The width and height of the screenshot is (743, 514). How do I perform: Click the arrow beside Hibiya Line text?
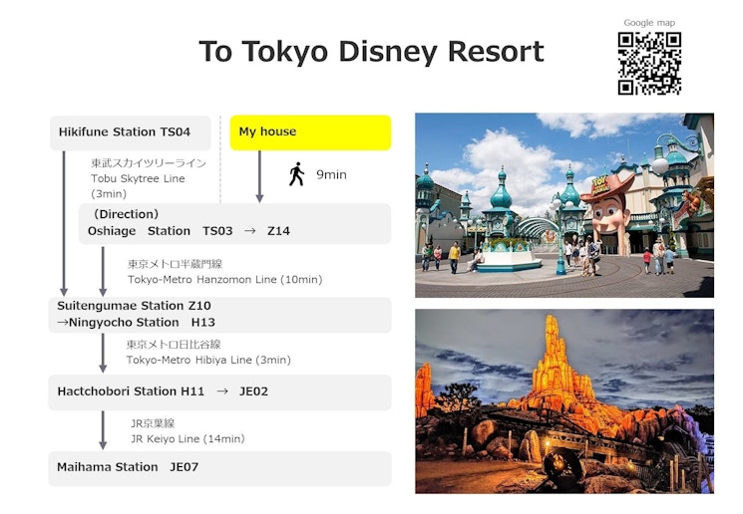click(103, 353)
